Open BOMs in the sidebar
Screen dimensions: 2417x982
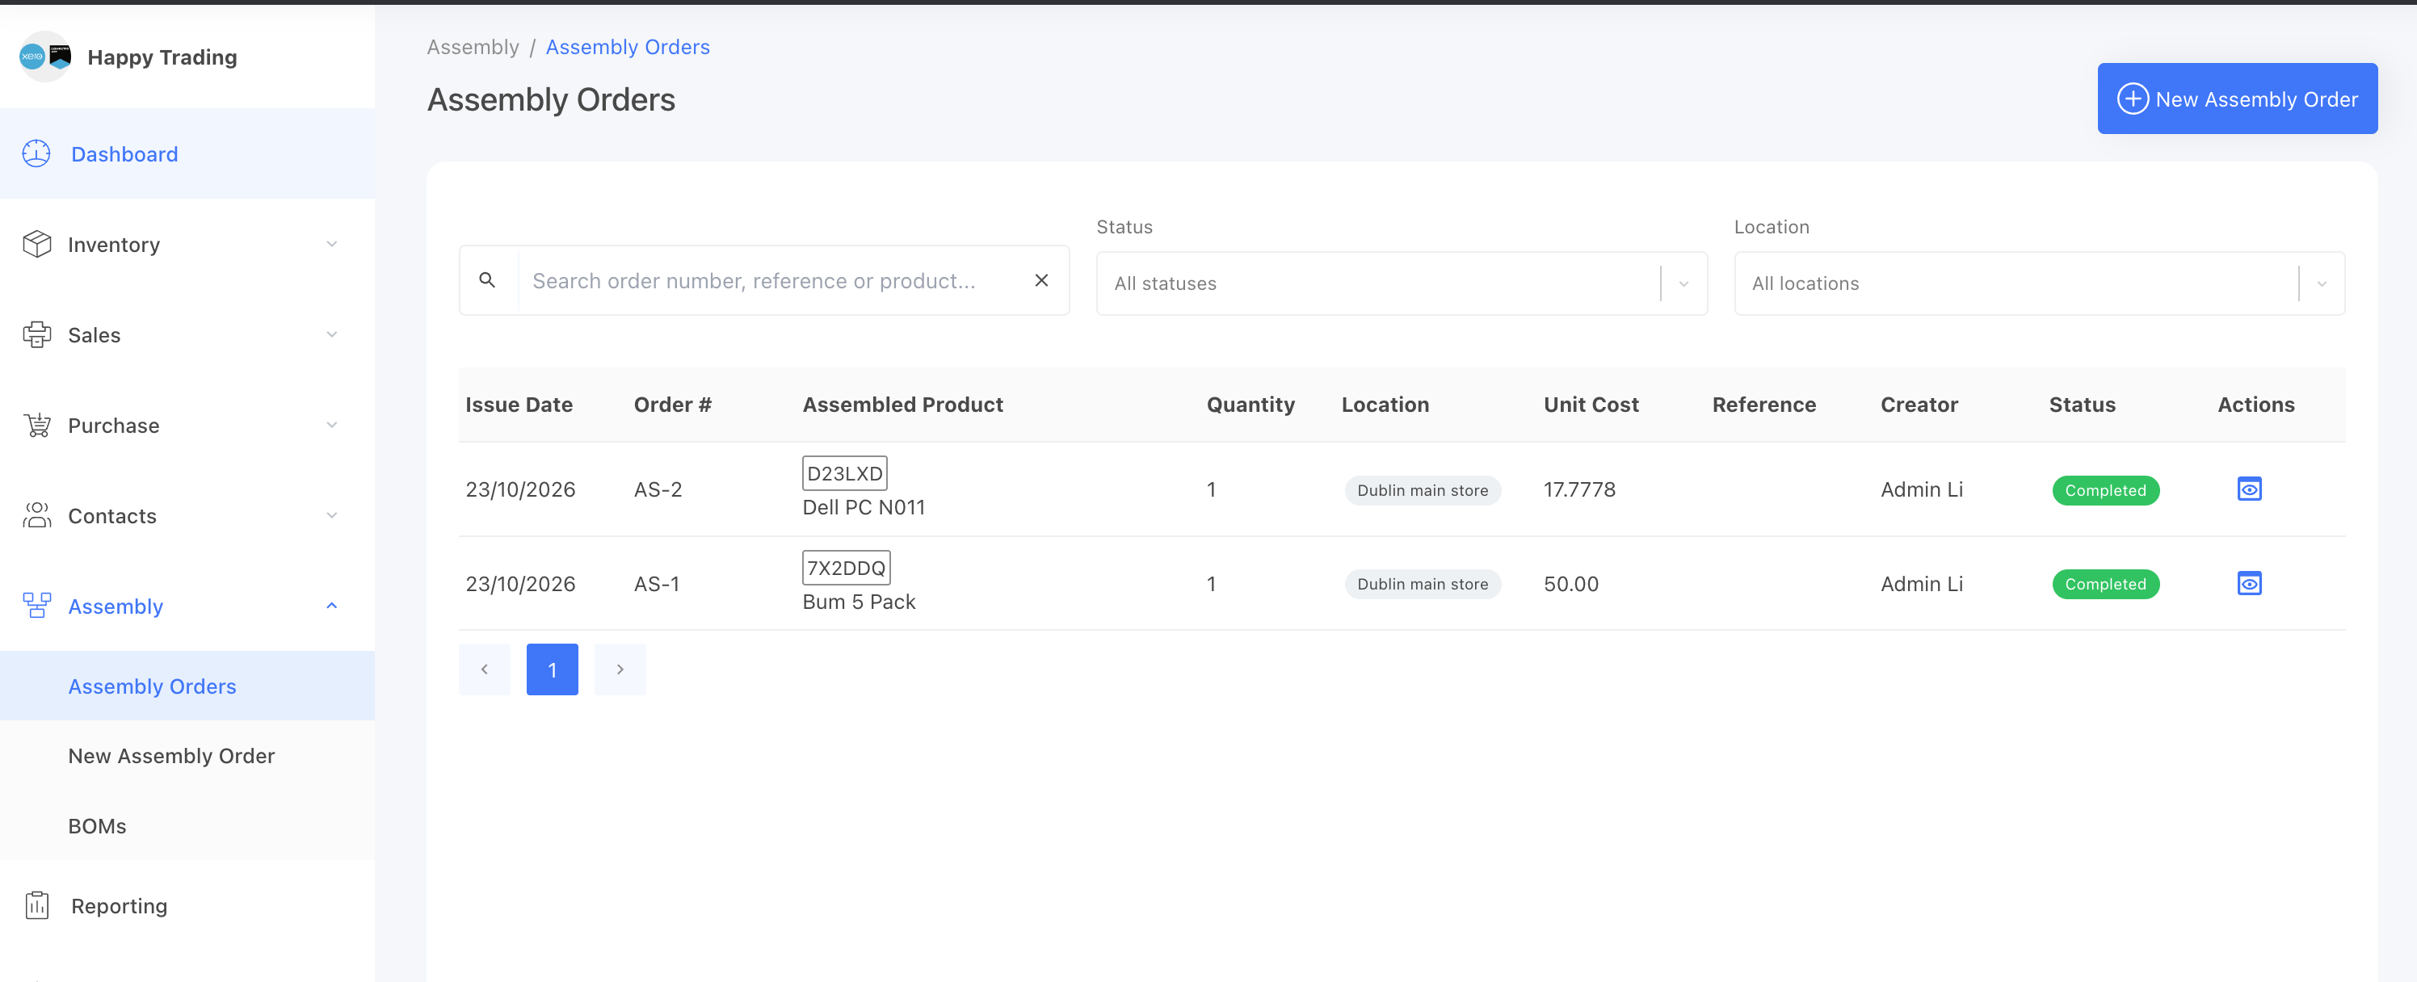point(98,825)
